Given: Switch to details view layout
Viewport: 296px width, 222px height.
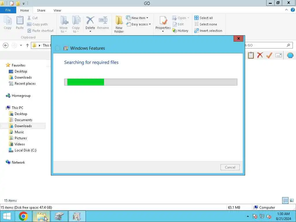Looking at the screenshot, I should pyautogui.click(x=285, y=201).
